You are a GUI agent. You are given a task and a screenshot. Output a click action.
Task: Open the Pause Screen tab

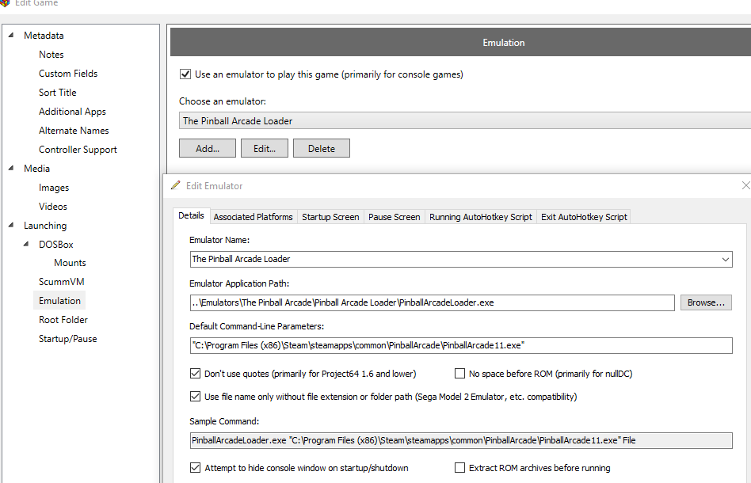pyautogui.click(x=395, y=217)
